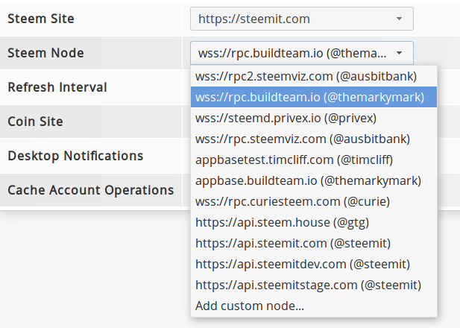This screenshot has width=460, height=328.
Task: Click the Steem Site label
Action: (41, 19)
